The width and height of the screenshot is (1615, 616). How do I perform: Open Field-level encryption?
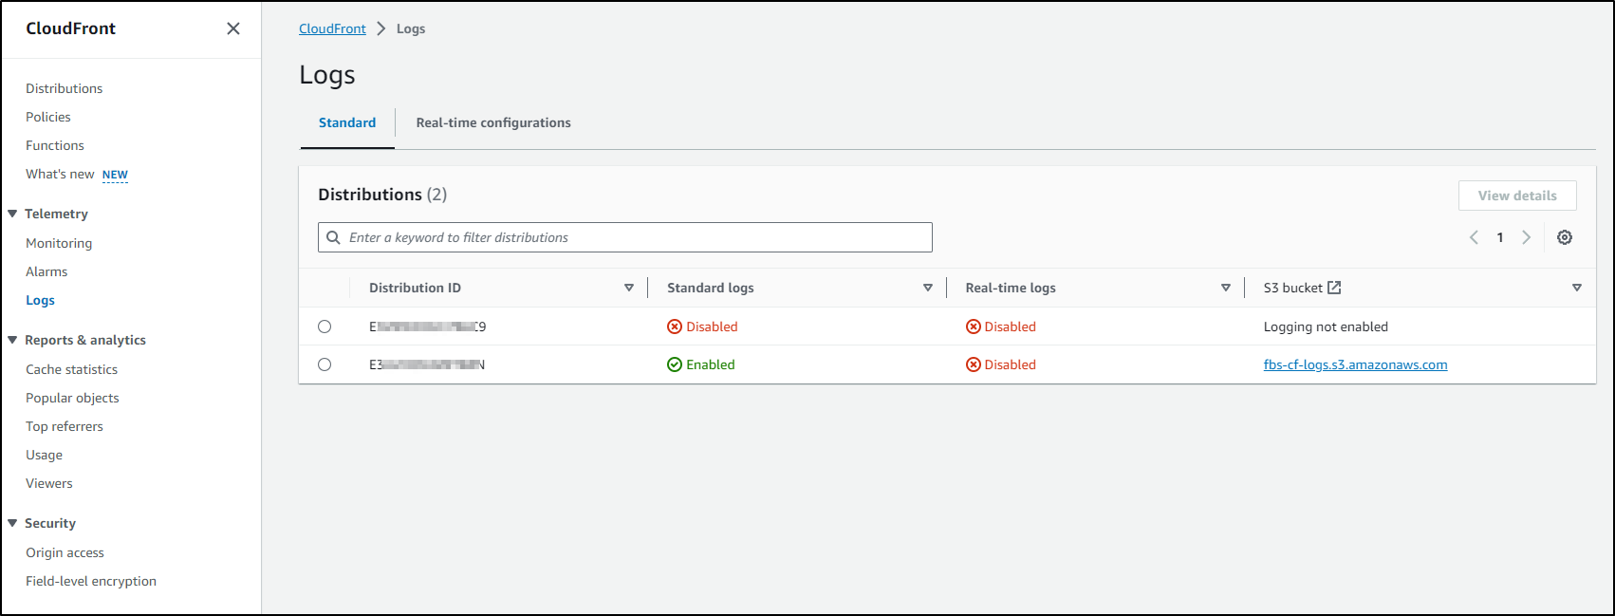coord(91,581)
